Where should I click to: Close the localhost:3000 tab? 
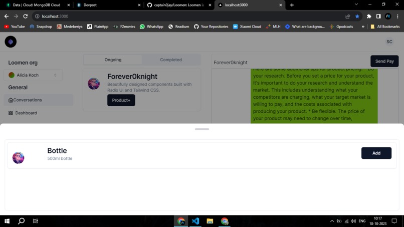tap(281, 5)
